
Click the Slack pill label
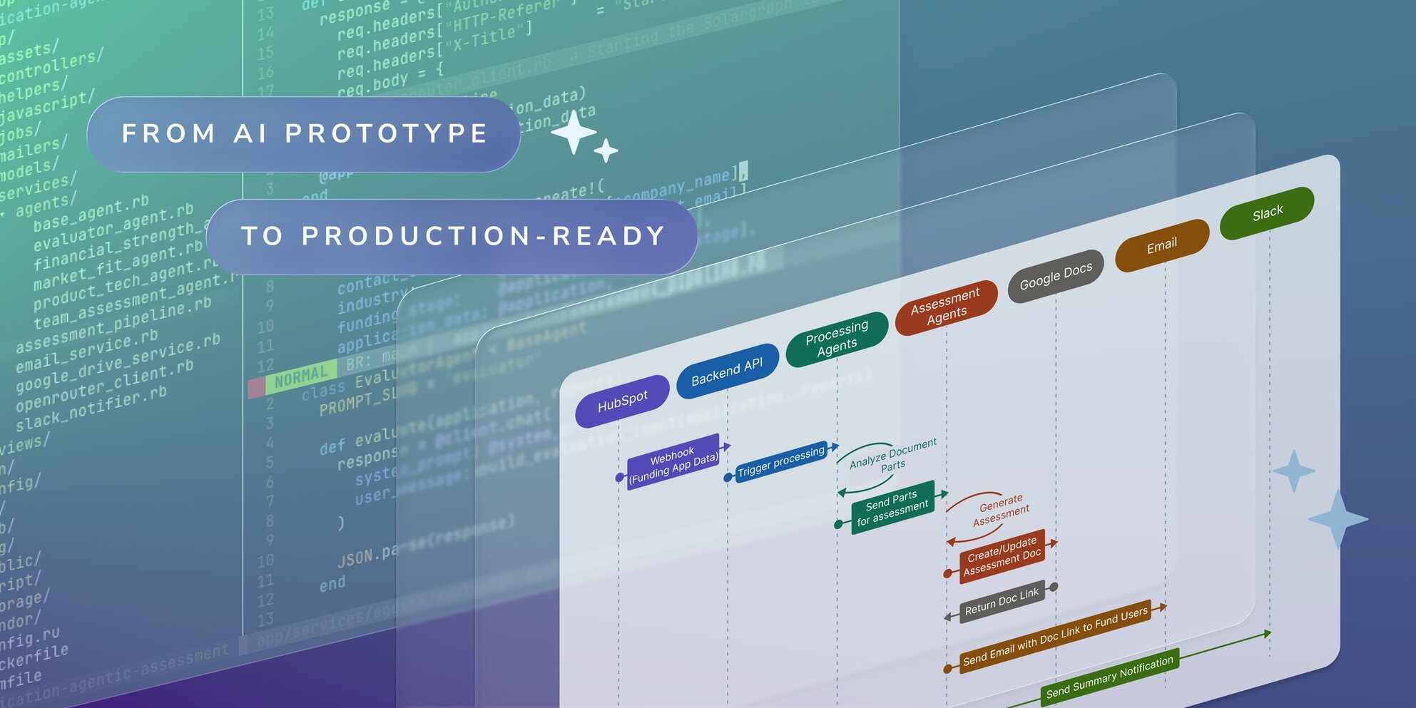pyautogui.click(x=1267, y=212)
